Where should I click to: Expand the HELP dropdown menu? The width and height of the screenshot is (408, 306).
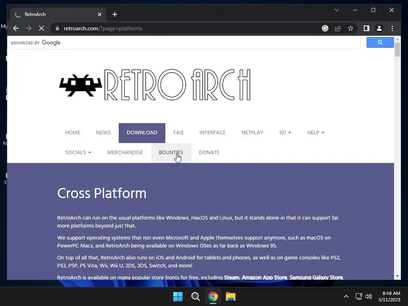[x=316, y=133]
